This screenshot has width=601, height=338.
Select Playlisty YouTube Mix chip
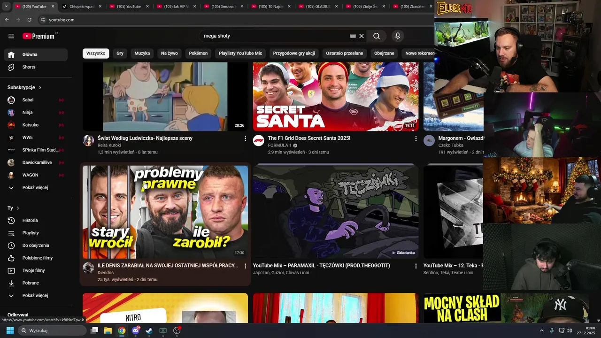click(240, 54)
